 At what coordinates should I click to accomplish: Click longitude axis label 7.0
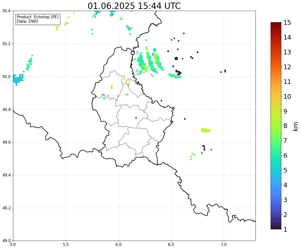click(224, 245)
